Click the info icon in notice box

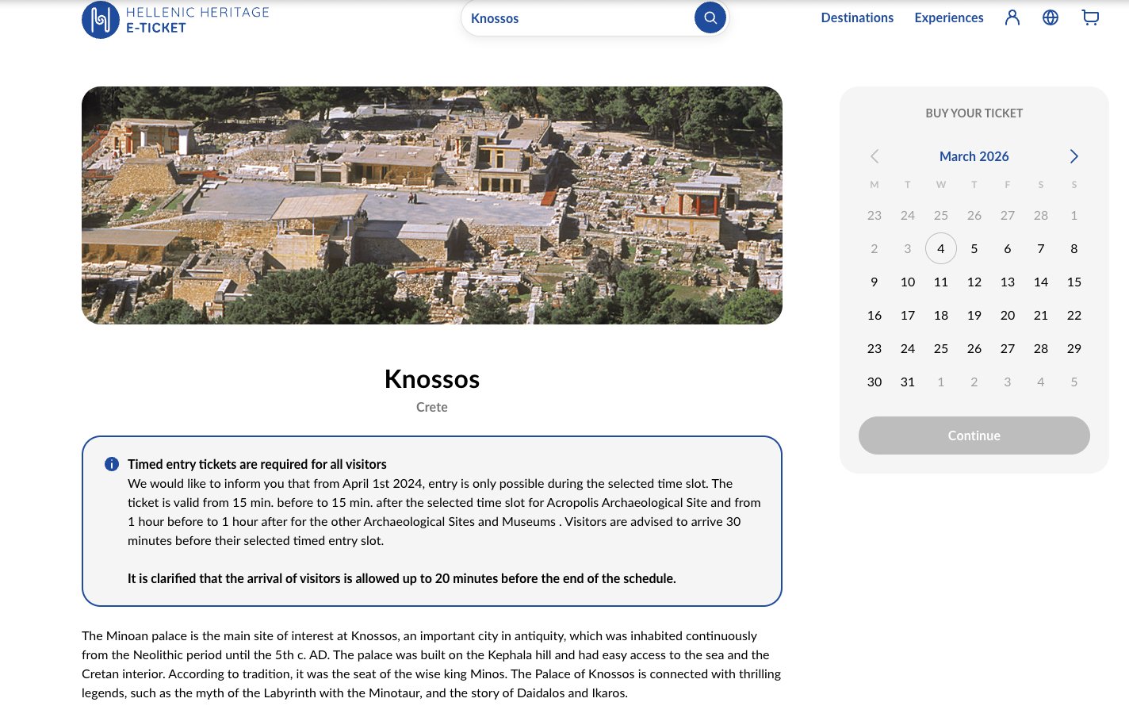[112, 464]
